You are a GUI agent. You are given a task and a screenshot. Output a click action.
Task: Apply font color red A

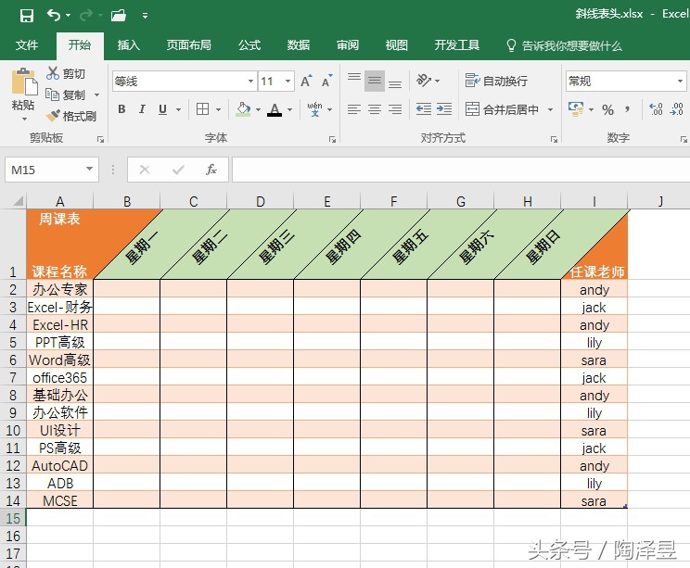tap(275, 109)
